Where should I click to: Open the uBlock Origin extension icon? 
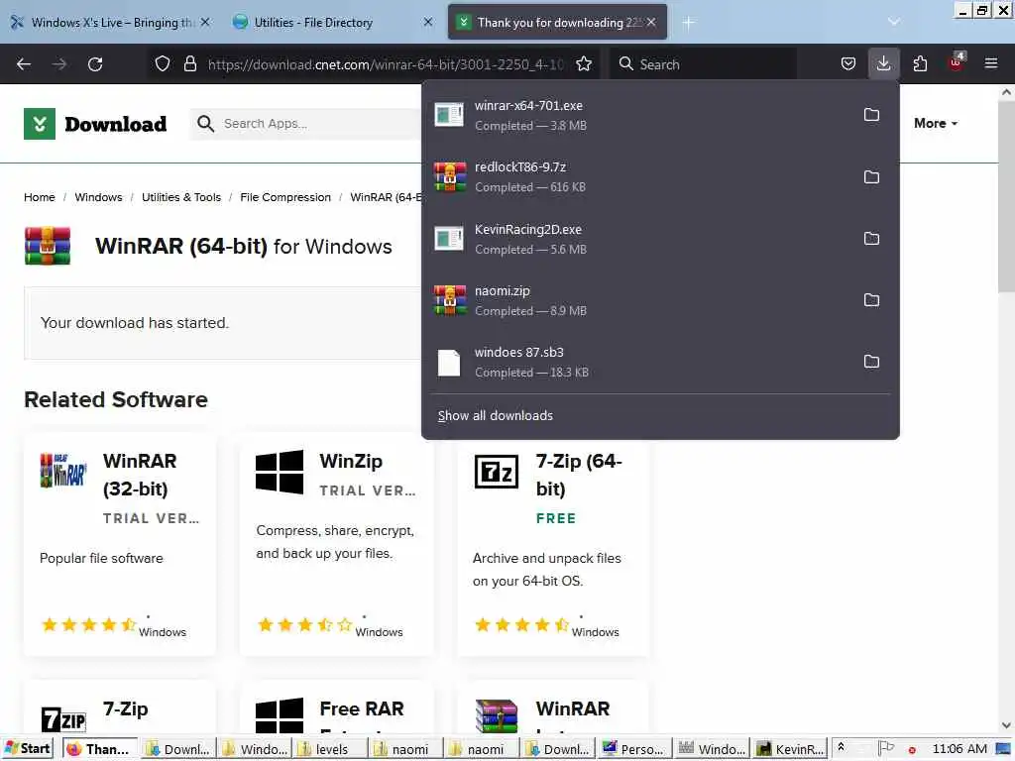tap(957, 62)
